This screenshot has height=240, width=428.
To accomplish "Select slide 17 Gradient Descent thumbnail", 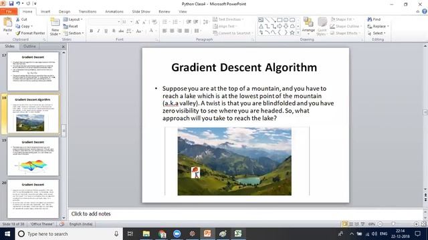I will [x=33, y=71].
